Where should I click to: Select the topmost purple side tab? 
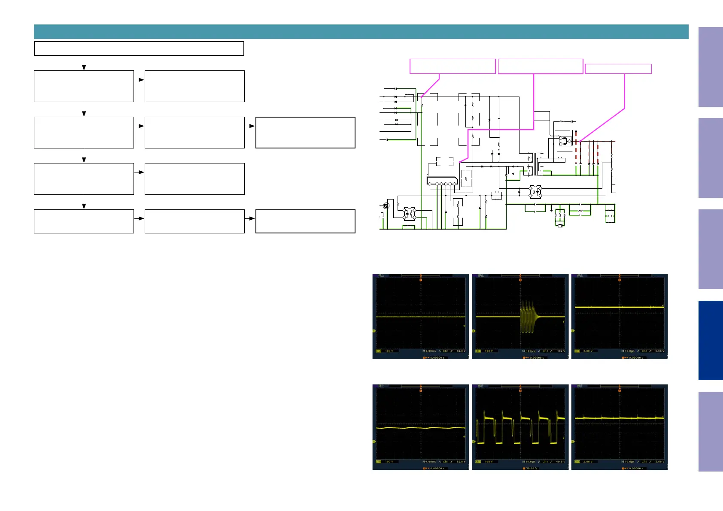(711, 67)
